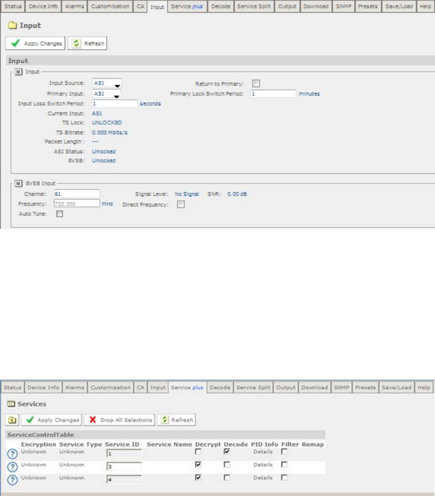Screen dimensions: 435x496
Task: Click the question mark icon for Service 3
Action: (12, 467)
